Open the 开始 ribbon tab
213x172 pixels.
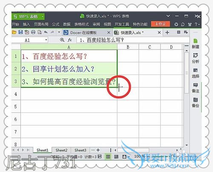(15, 24)
